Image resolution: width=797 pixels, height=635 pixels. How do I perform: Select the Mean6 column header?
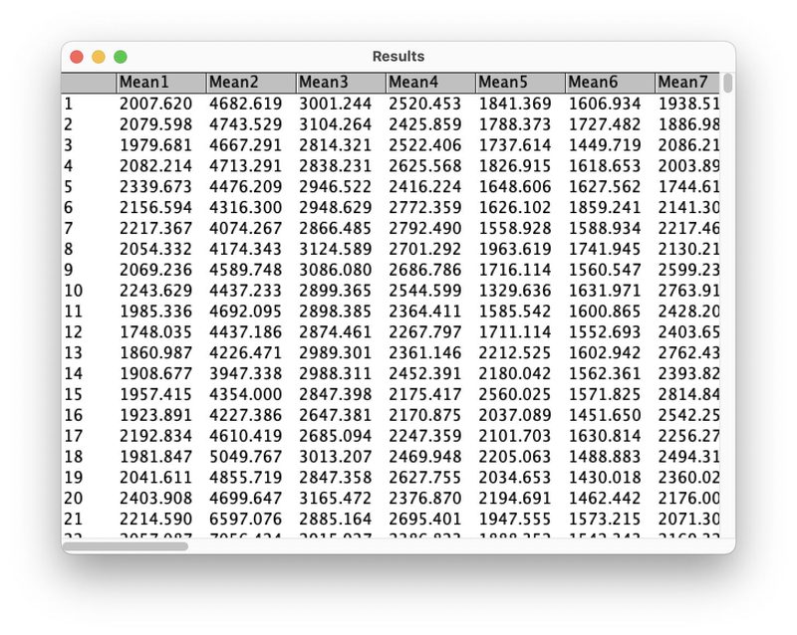[x=611, y=83]
